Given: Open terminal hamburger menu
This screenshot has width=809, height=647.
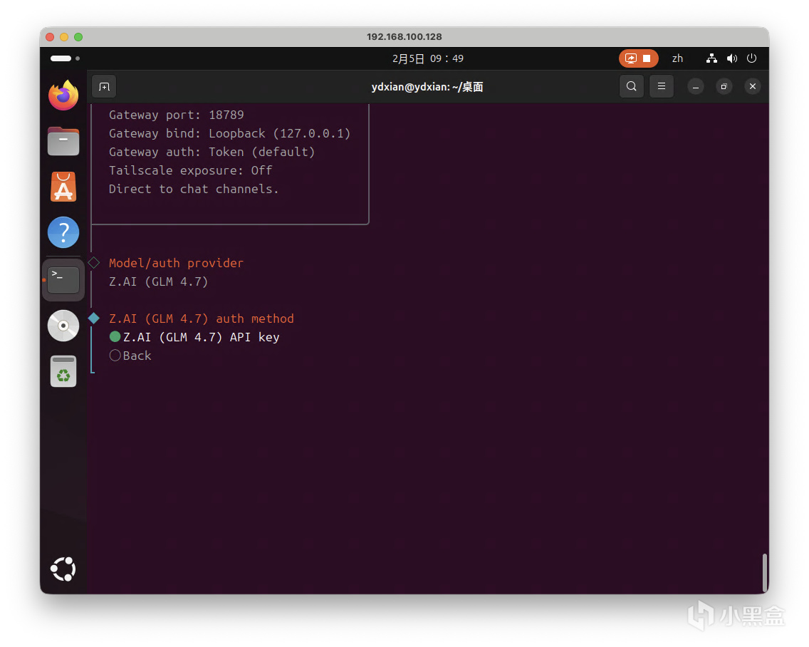Looking at the screenshot, I should pos(662,86).
